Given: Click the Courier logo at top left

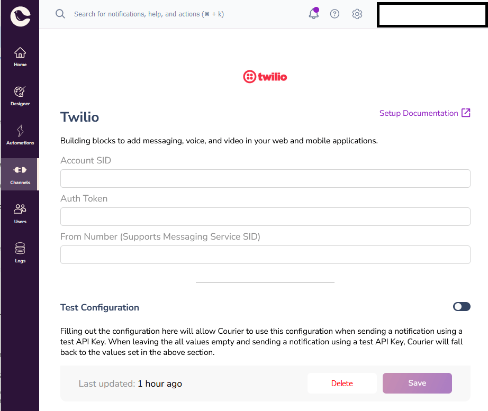Looking at the screenshot, I should (x=20, y=16).
